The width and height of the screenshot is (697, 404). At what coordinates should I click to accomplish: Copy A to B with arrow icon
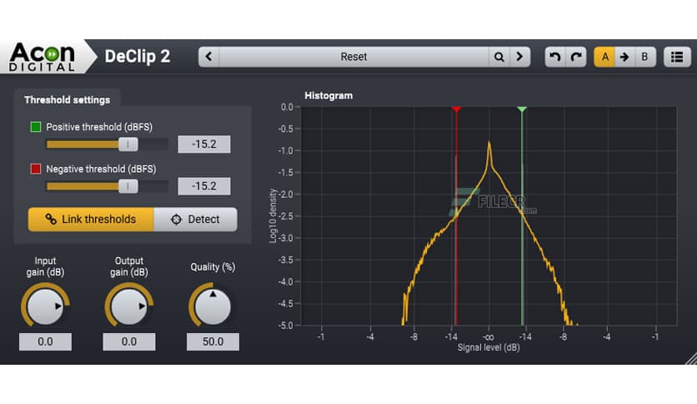click(x=624, y=57)
